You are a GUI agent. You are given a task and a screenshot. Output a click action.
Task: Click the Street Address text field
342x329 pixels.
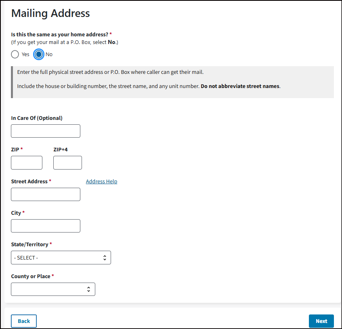pos(46,194)
